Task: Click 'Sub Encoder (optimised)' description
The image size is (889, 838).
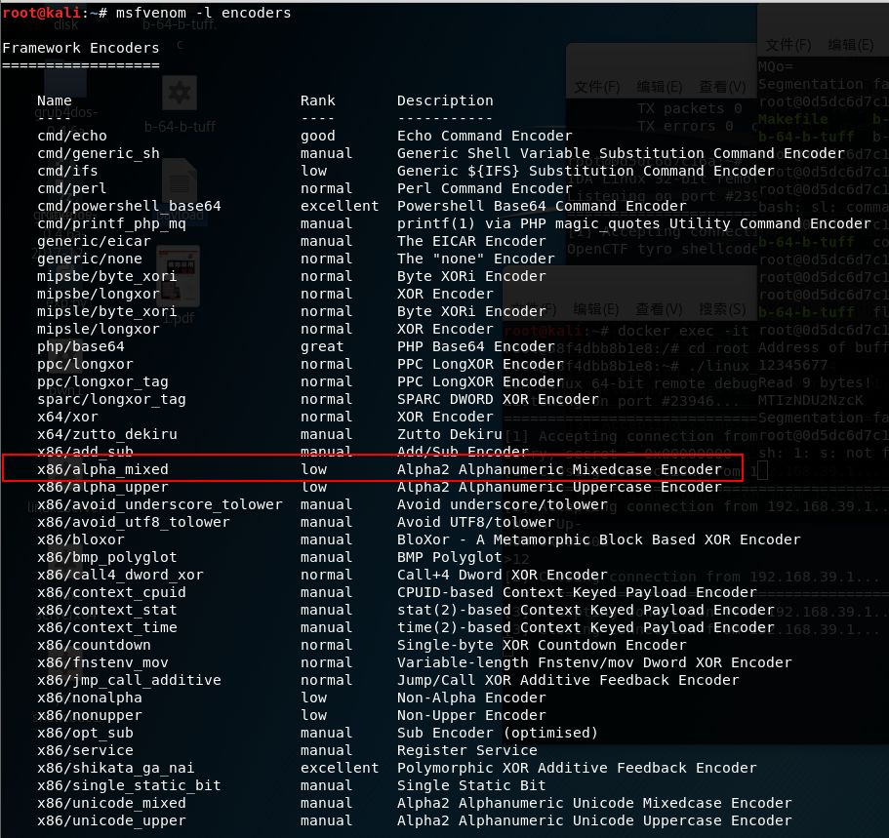Action: pyautogui.click(x=498, y=733)
